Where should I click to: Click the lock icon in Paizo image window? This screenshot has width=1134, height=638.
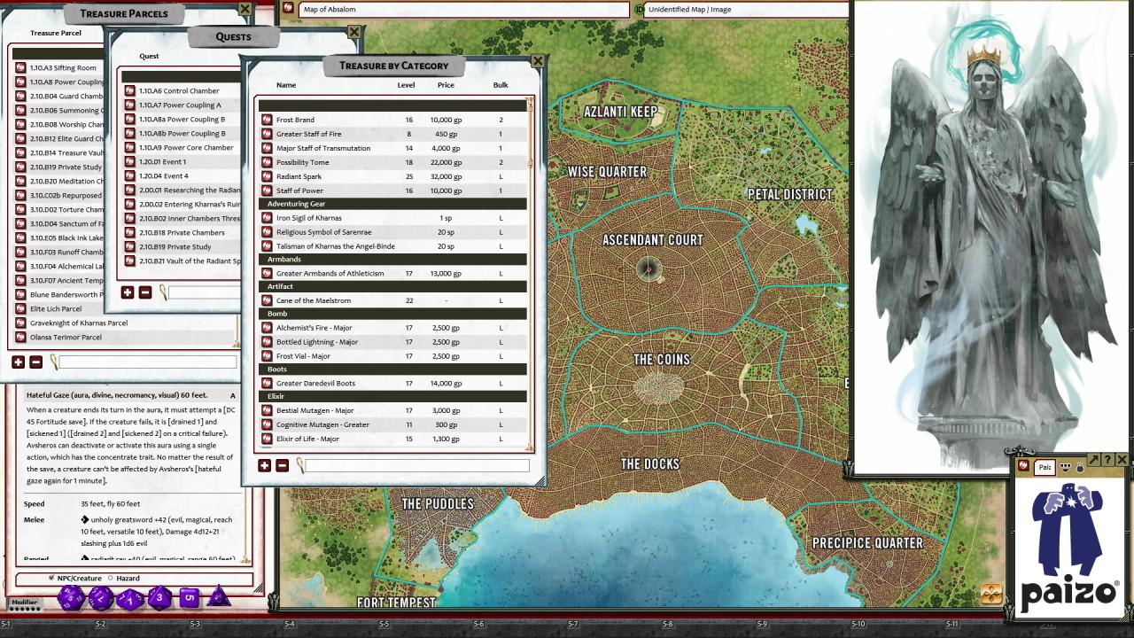1078,467
